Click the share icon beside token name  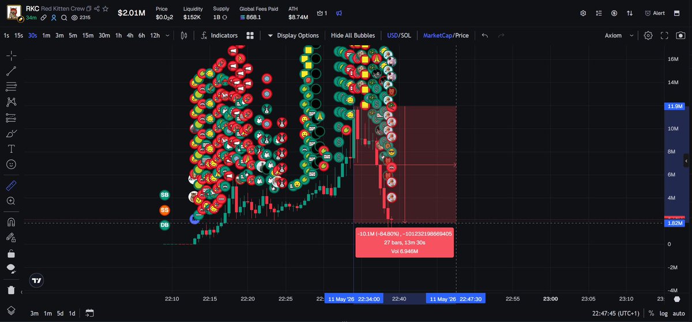[97, 9]
